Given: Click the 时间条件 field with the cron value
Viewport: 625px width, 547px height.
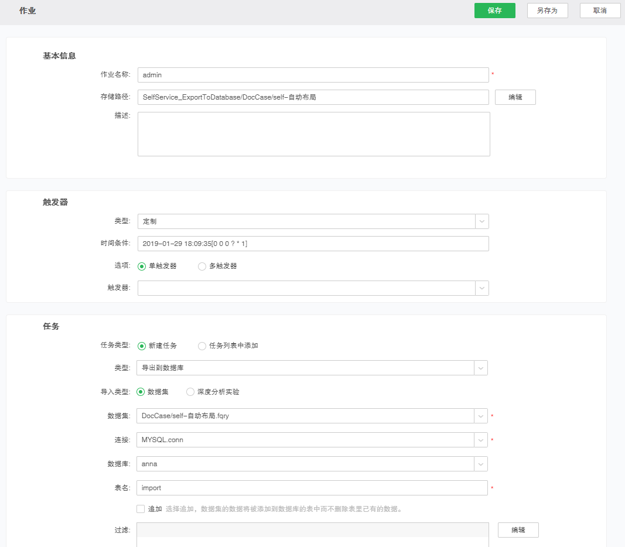Looking at the screenshot, I should click(x=293, y=243).
